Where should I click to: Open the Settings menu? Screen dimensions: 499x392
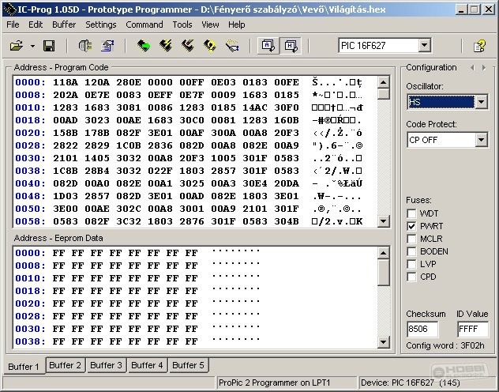pyautogui.click(x=101, y=24)
